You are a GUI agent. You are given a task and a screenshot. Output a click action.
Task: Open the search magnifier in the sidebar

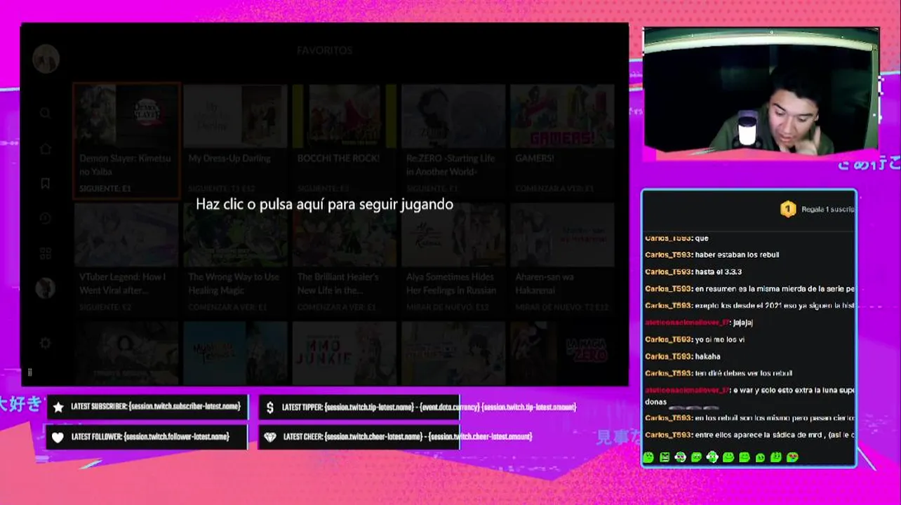[46, 113]
